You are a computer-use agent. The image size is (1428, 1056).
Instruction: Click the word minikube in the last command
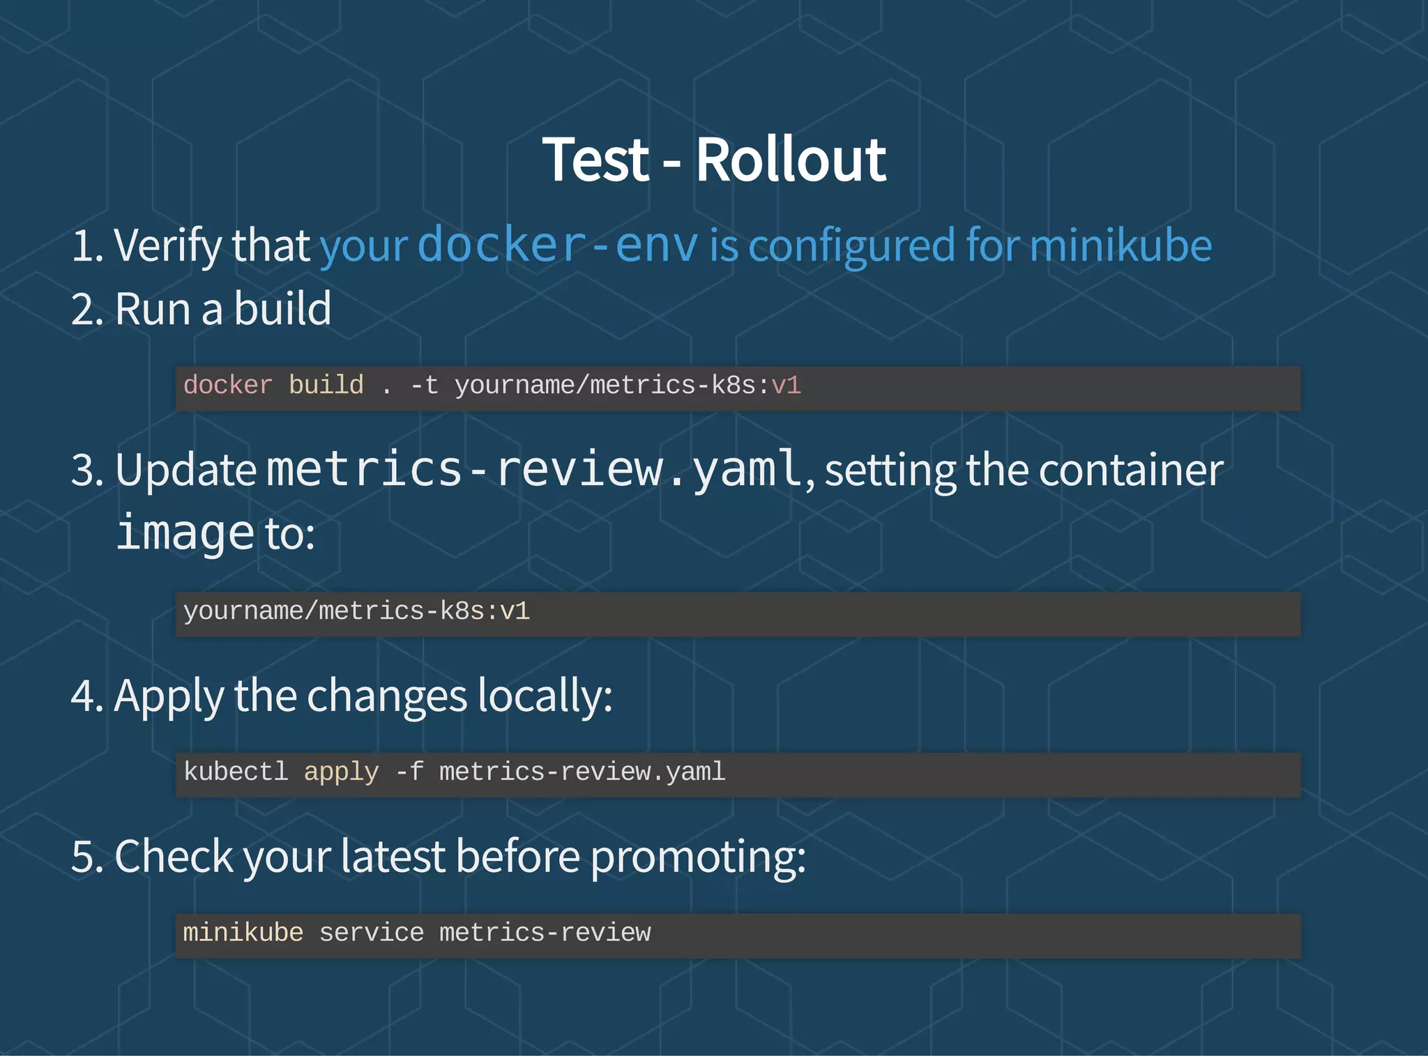coord(243,933)
